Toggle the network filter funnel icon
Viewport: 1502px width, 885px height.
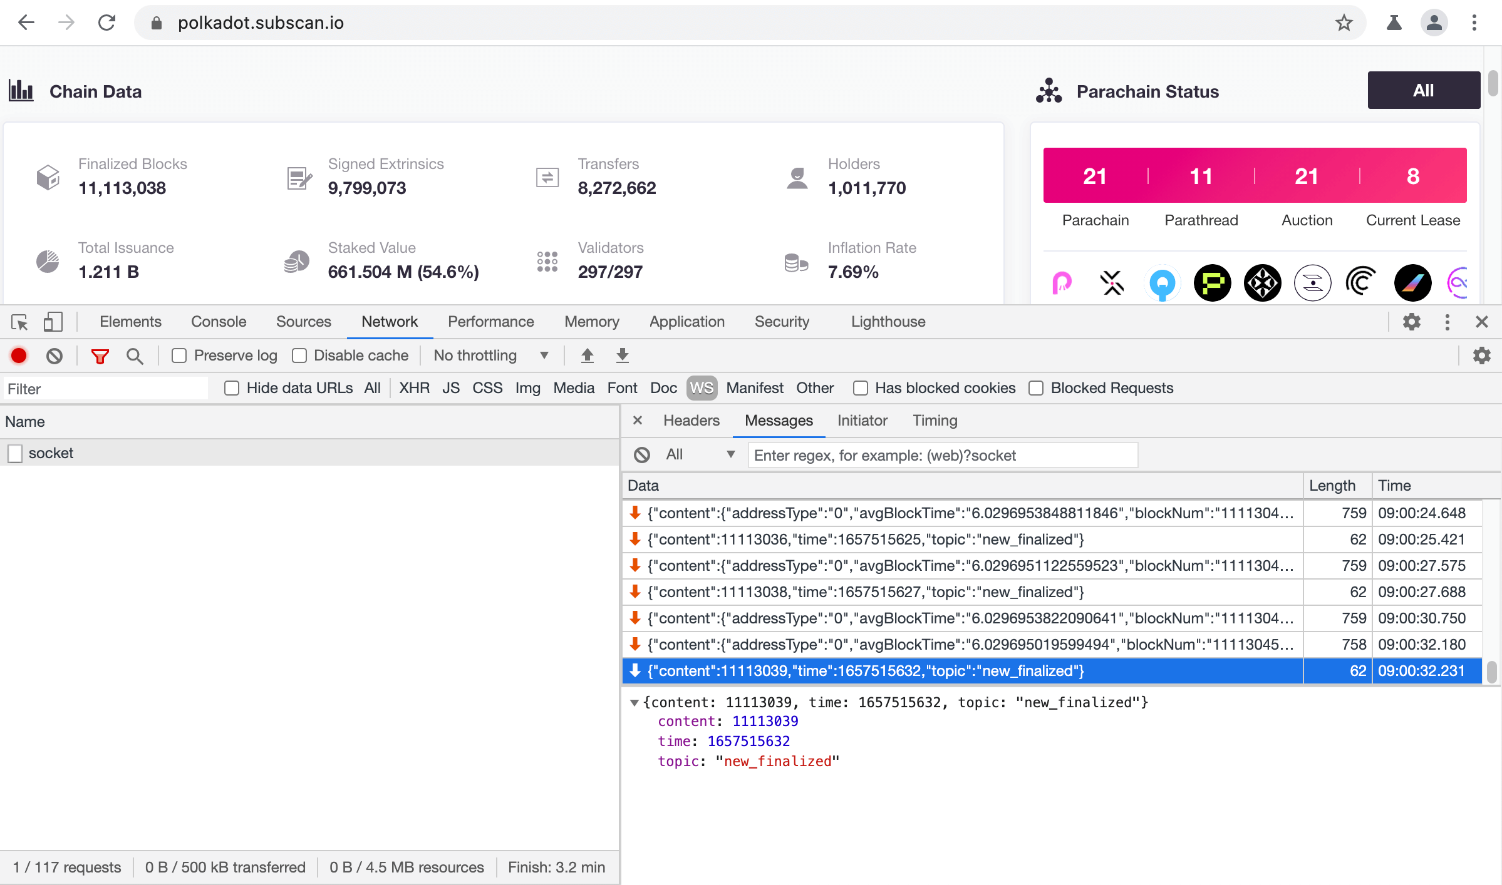coord(100,356)
